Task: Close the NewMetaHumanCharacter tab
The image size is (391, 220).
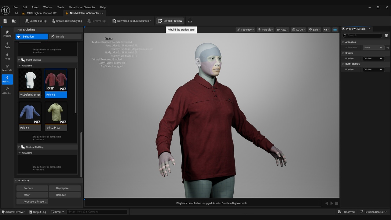Action: (x=102, y=13)
